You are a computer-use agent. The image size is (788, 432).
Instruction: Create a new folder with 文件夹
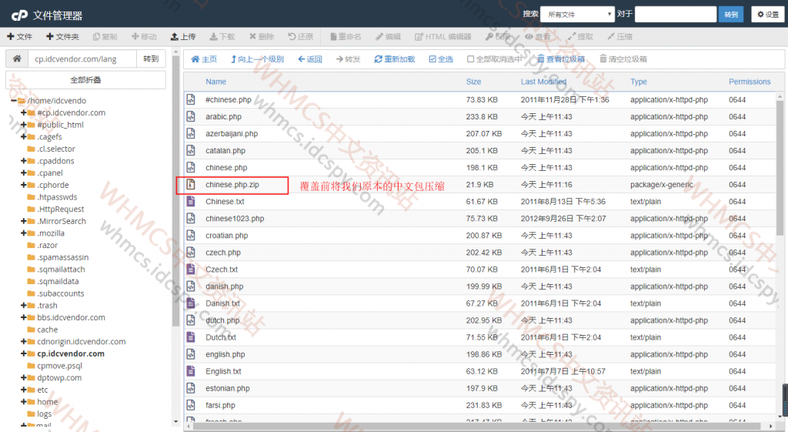(x=62, y=37)
